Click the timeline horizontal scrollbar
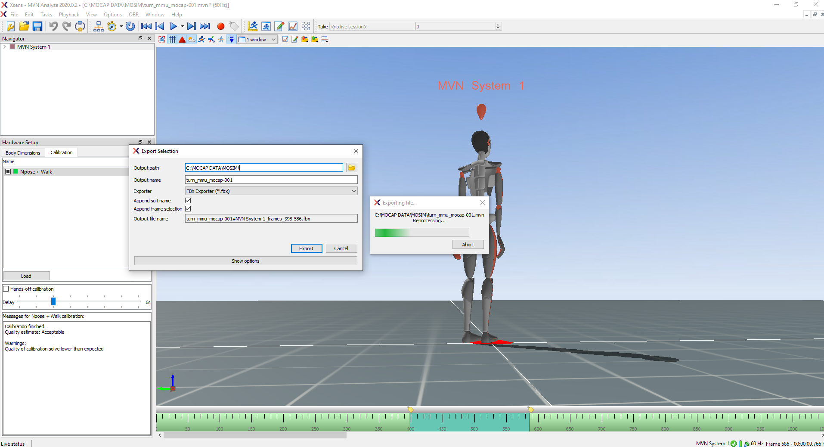This screenshot has height=447, width=824. [x=255, y=435]
